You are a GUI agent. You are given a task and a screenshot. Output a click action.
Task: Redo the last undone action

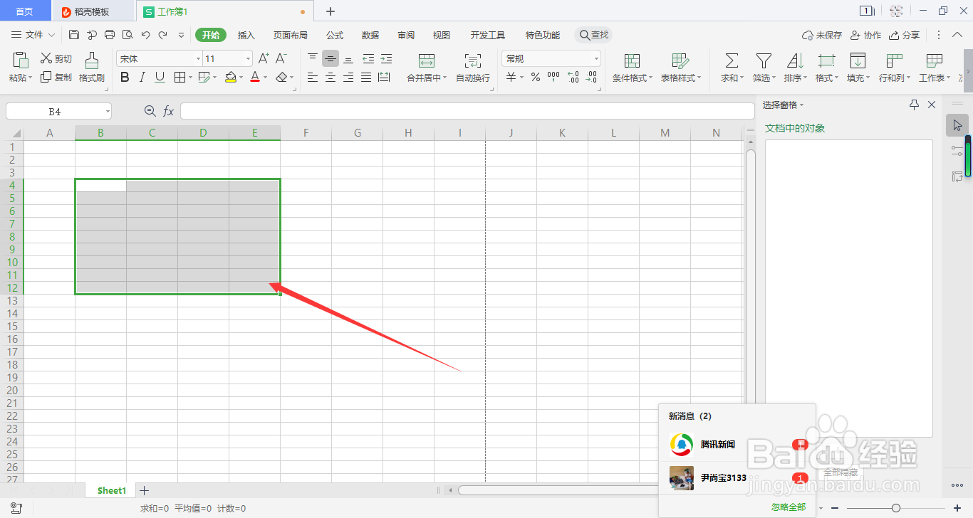(x=163, y=35)
